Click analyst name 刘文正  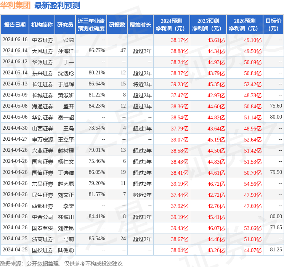pyautogui.click(x=66, y=195)
